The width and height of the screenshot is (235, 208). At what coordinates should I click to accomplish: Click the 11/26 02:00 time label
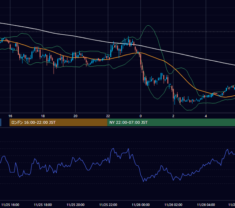[x=173, y=205]
